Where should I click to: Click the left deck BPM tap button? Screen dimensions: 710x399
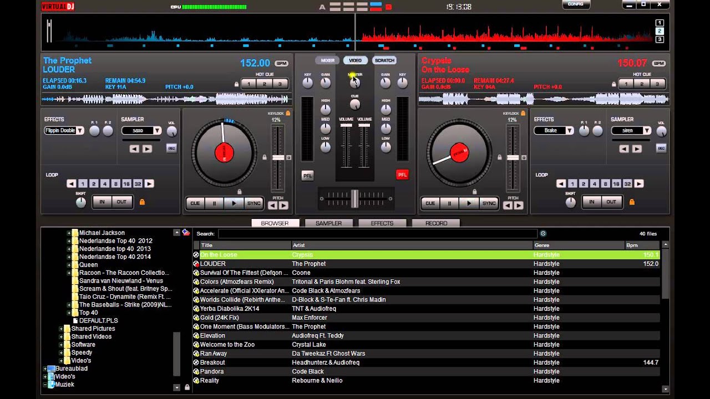[282, 63]
